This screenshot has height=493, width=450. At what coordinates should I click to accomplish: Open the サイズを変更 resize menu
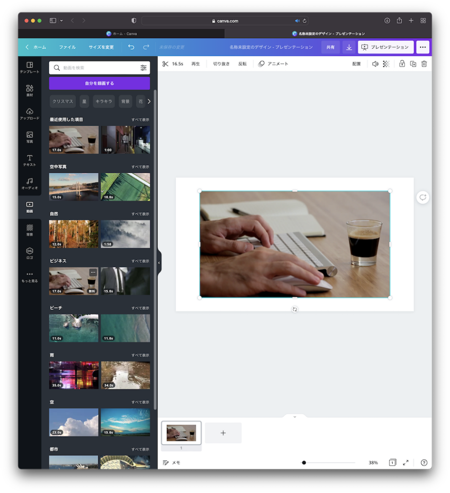tap(101, 47)
